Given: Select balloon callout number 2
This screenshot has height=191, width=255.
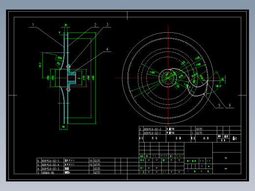Looking at the screenshot, I should tap(95, 25).
